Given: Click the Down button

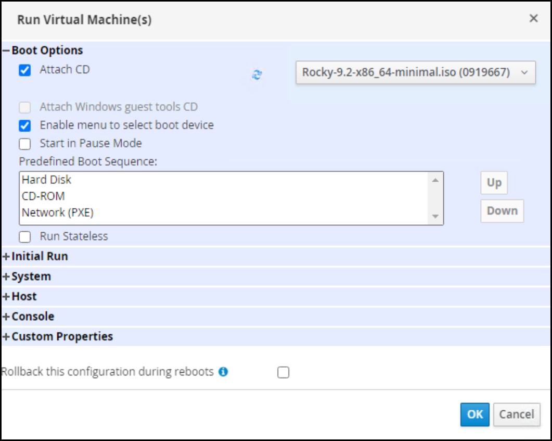Looking at the screenshot, I should tap(503, 211).
